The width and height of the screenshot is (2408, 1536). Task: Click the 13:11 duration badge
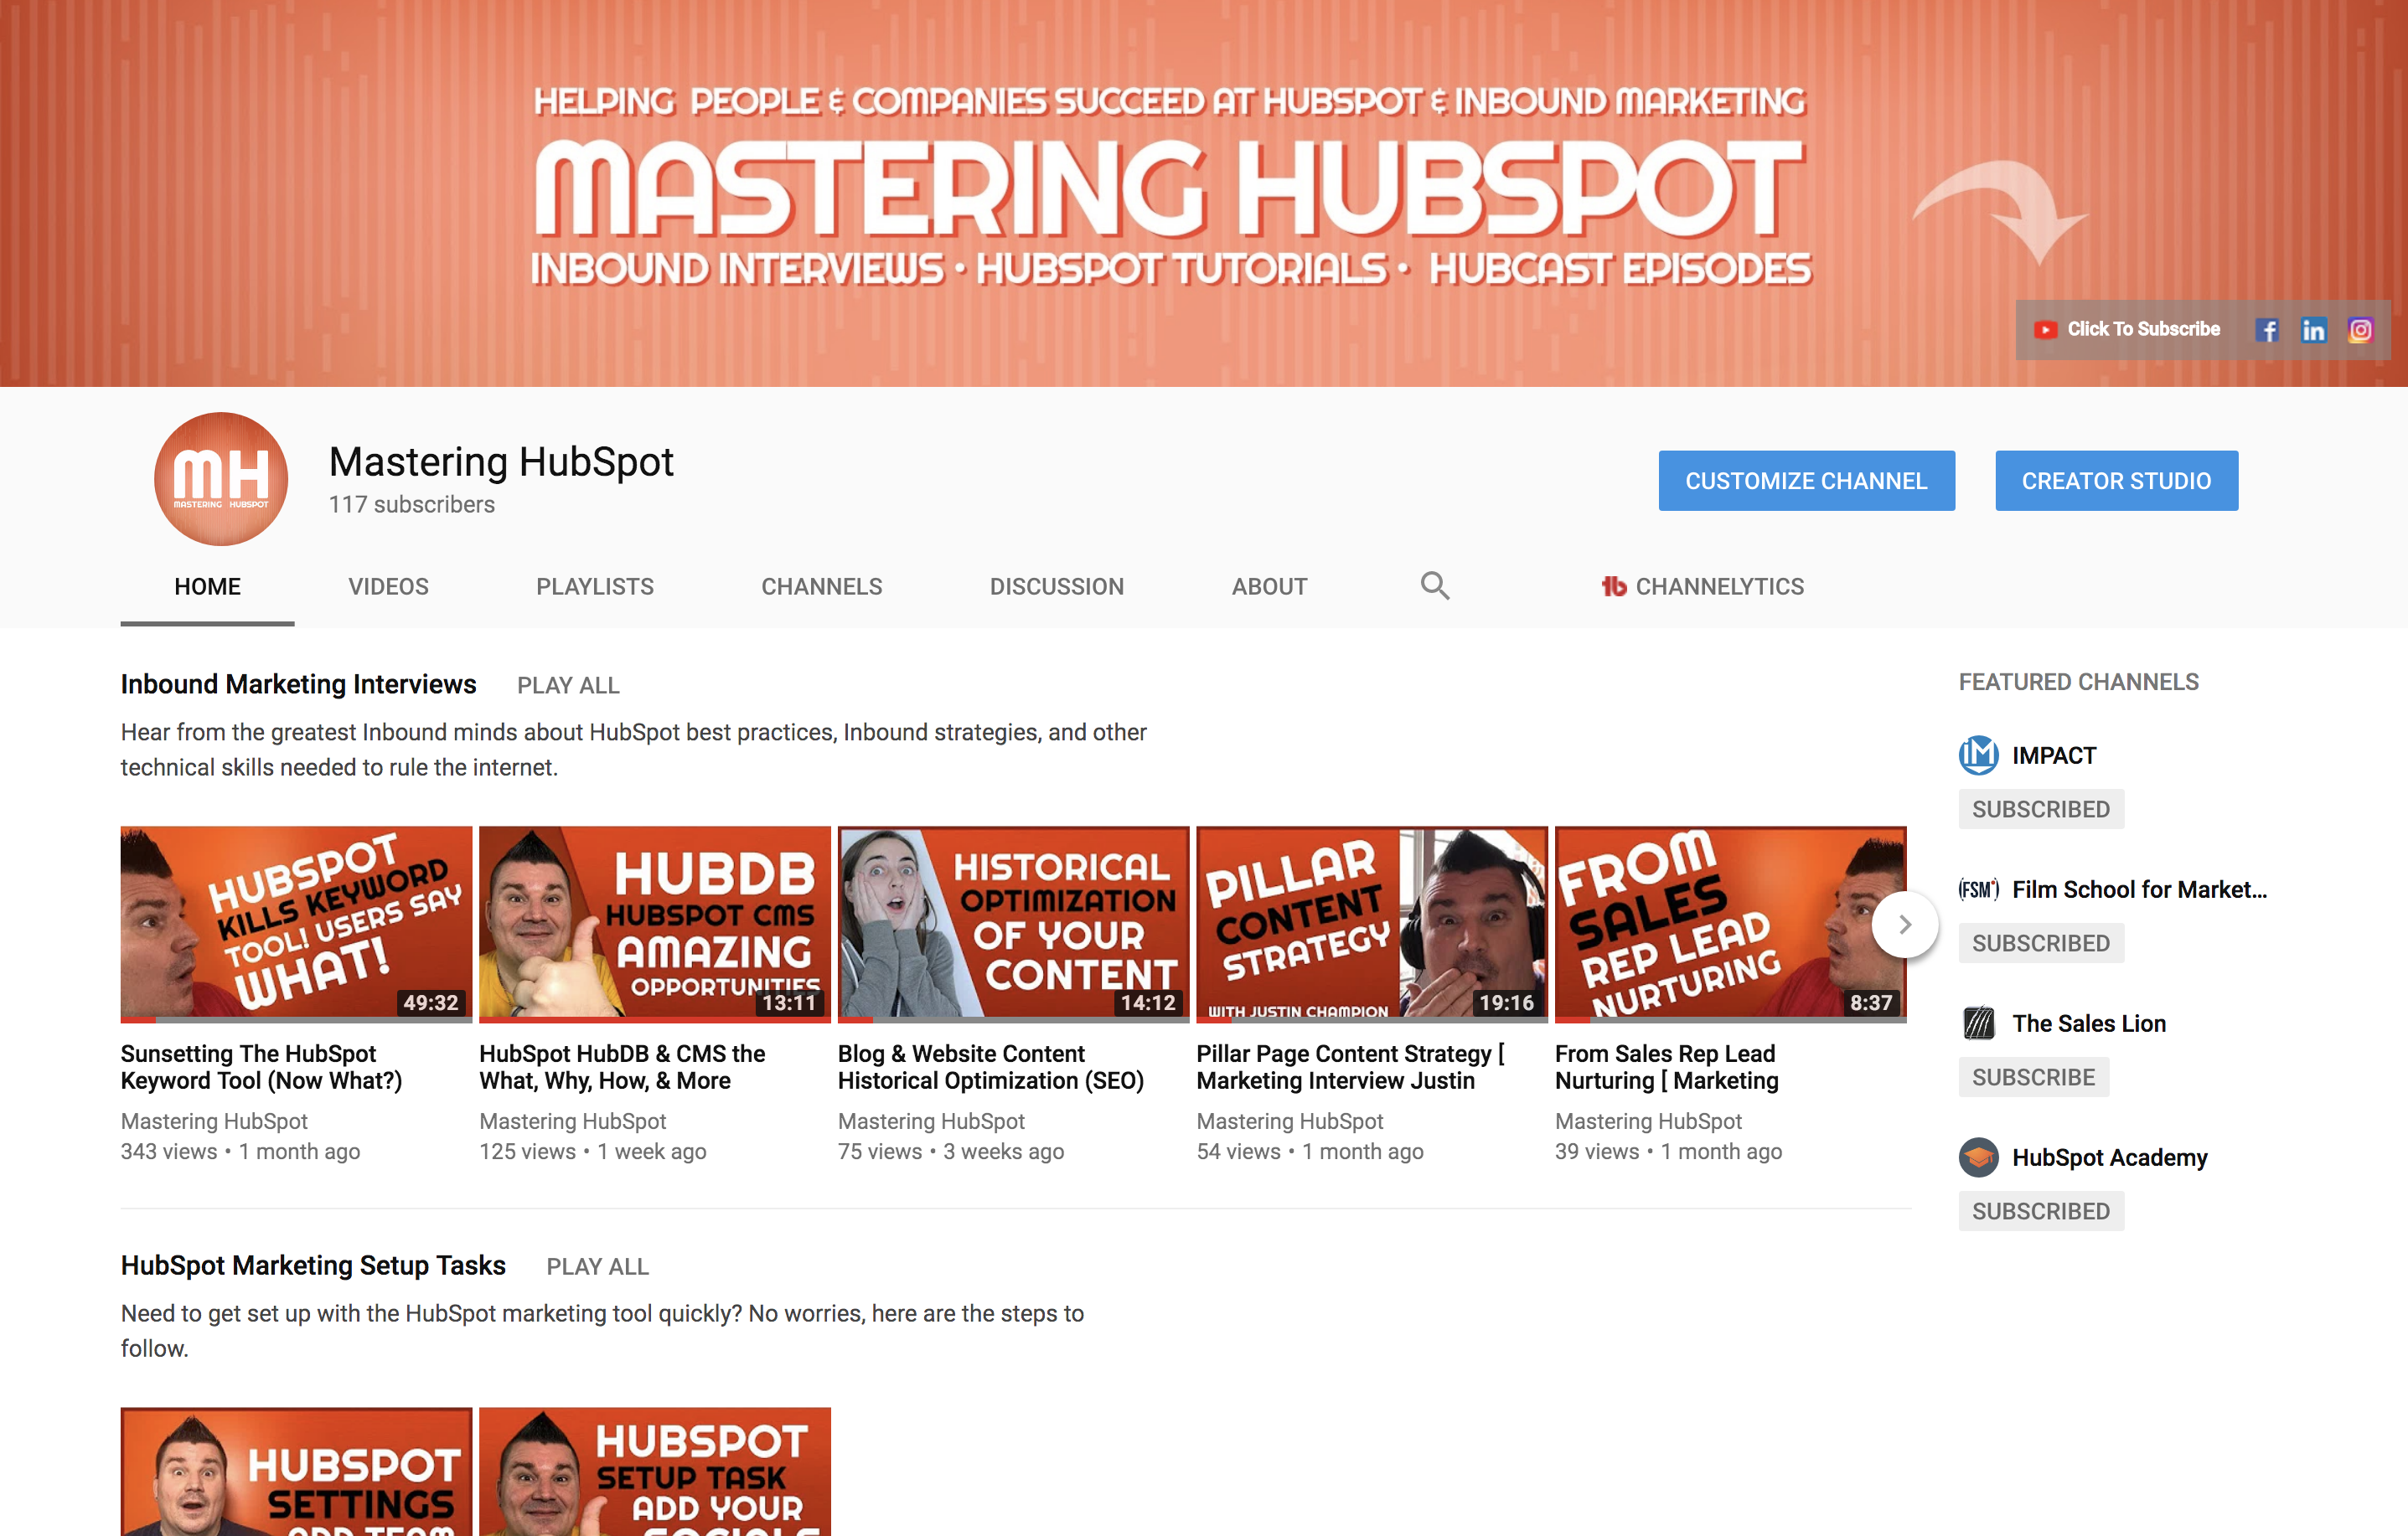click(x=789, y=1003)
